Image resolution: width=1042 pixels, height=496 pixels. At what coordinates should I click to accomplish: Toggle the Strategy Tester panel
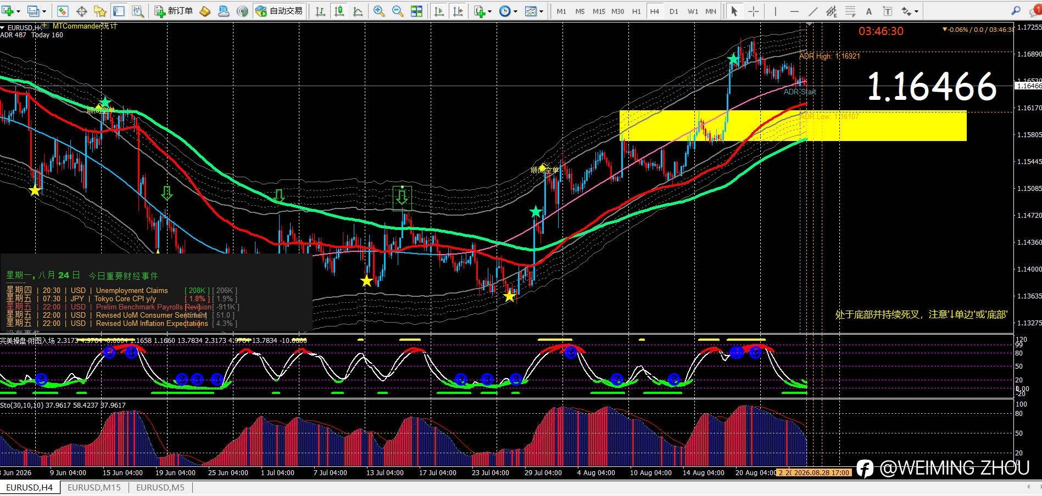click(137, 11)
